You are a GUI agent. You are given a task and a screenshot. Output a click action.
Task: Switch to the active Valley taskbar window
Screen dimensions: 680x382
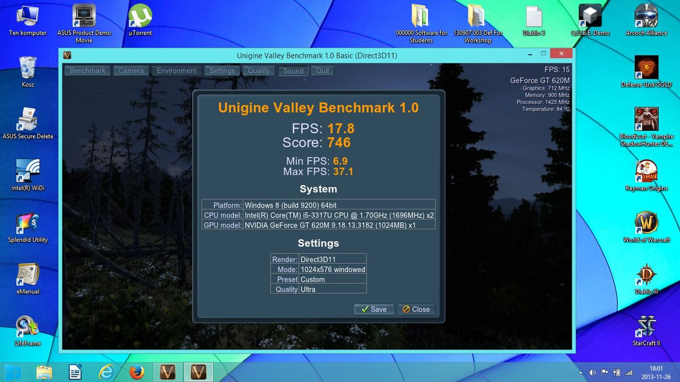[199, 371]
